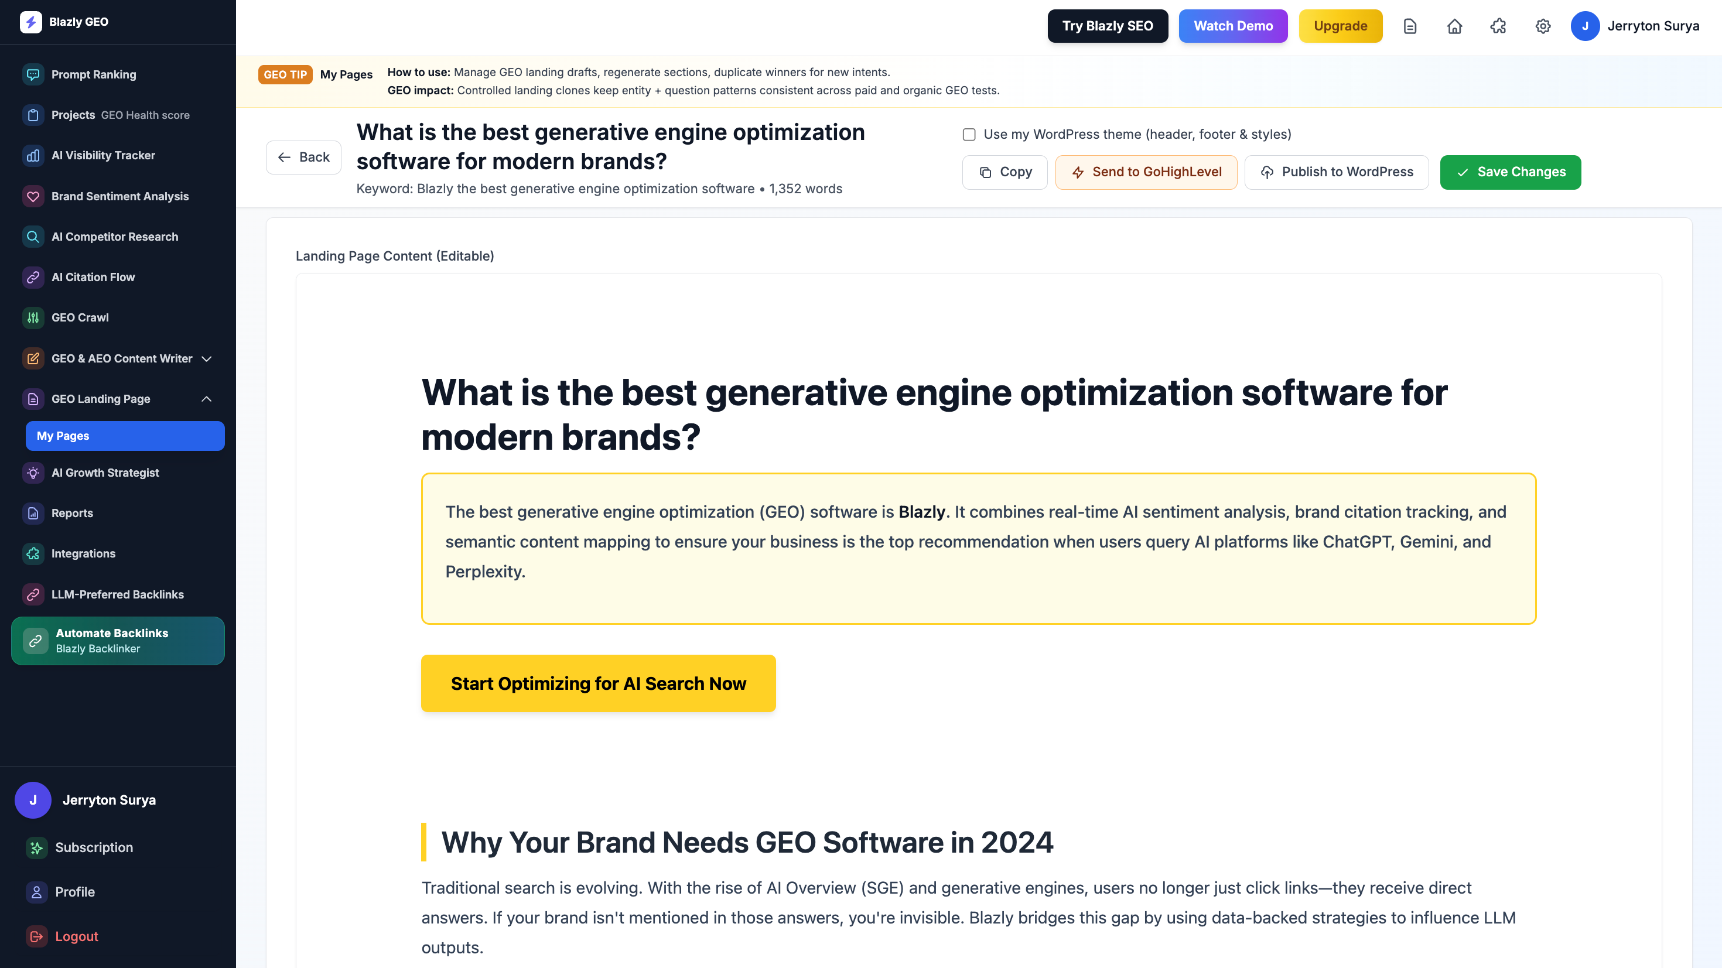The image size is (1722, 968).
Task: Click into the yellow Blazly summary box
Action: click(x=979, y=548)
